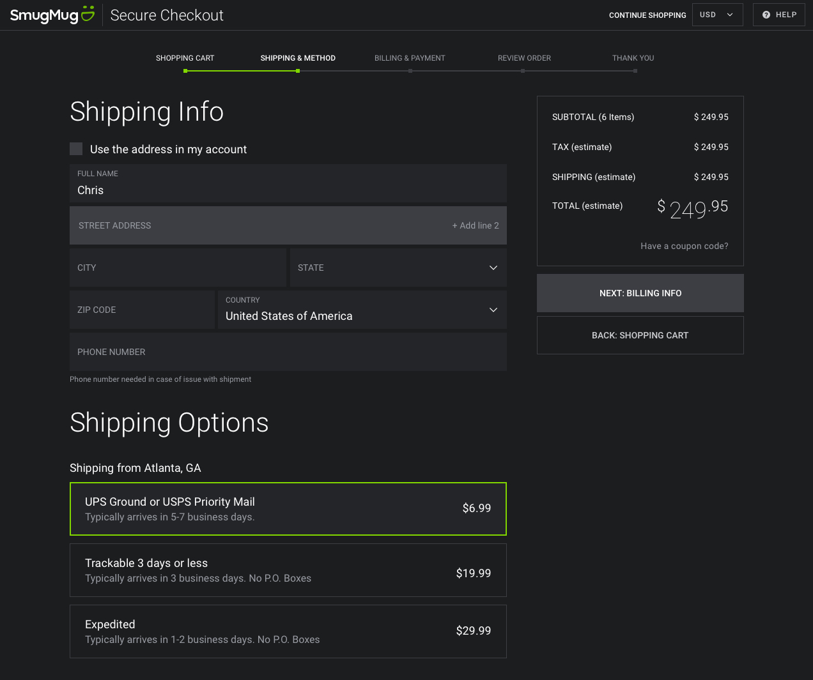Click into the Zip Code field
This screenshot has width=813, height=680.
142,310
